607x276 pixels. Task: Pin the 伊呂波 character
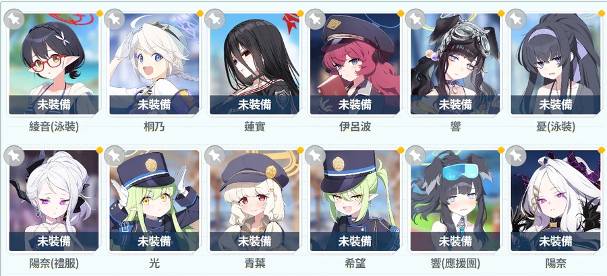(315, 19)
